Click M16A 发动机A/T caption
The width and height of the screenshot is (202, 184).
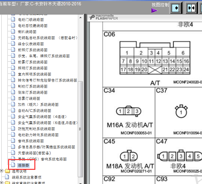130,125
